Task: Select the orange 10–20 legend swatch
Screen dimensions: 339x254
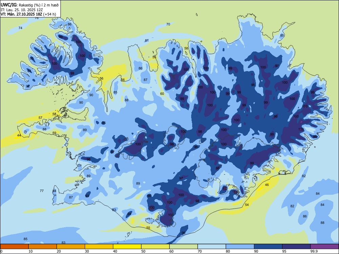Action: pos(43,247)
